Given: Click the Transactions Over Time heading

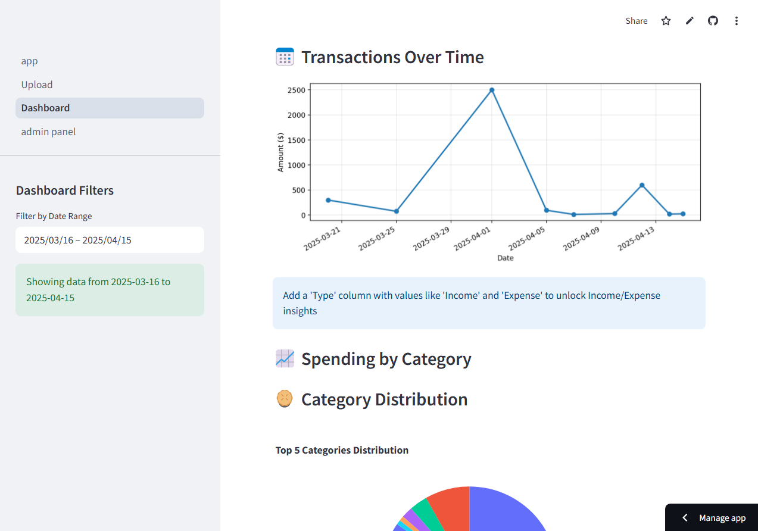Looking at the screenshot, I should [x=392, y=57].
